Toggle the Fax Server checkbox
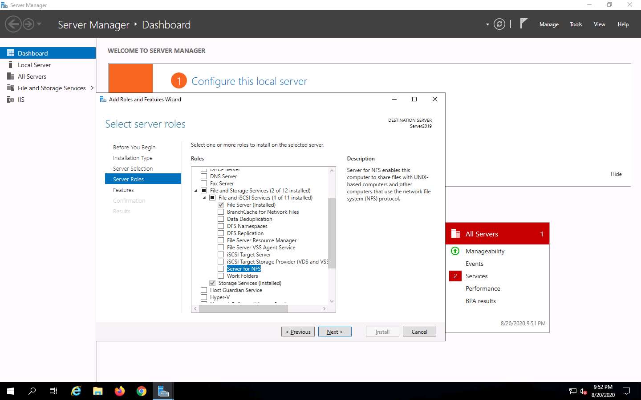Image resolution: width=641 pixels, height=400 pixels. [x=204, y=184]
